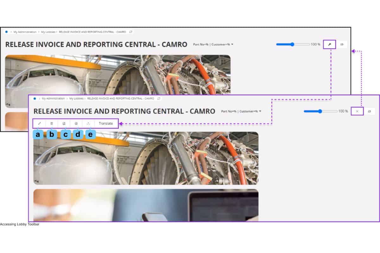Click the trash delete icon in lobby toolbar
Viewport: 380px width, 253px height.
[x=52, y=124]
